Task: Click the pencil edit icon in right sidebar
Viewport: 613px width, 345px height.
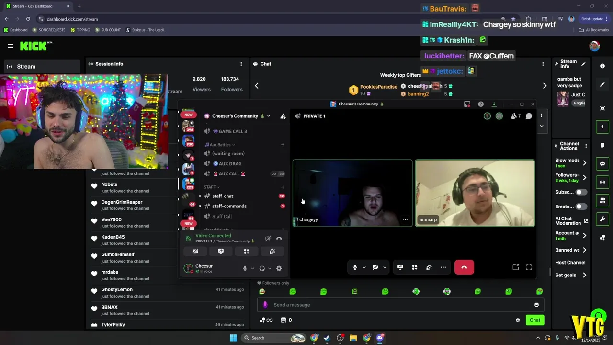Action: tap(602, 85)
